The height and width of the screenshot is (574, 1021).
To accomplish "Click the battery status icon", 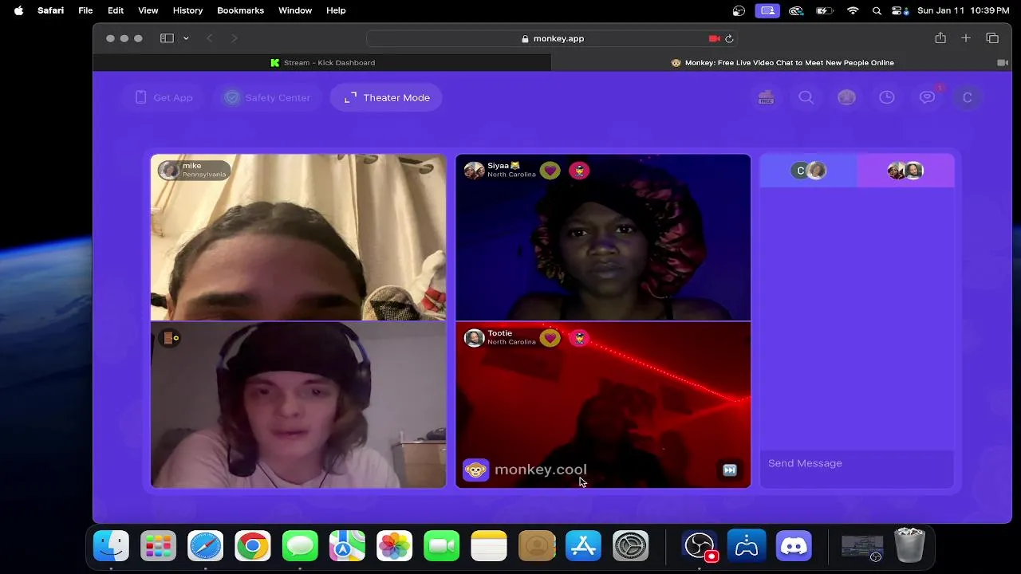I will (x=825, y=10).
